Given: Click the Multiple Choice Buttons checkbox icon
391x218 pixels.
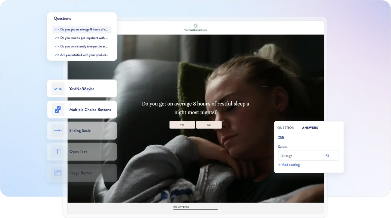Looking at the screenshot, I should coord(58,109).
